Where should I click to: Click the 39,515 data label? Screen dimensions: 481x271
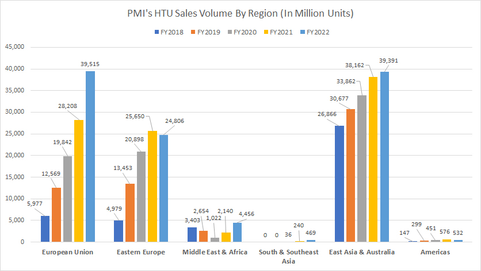coord(90,64)
